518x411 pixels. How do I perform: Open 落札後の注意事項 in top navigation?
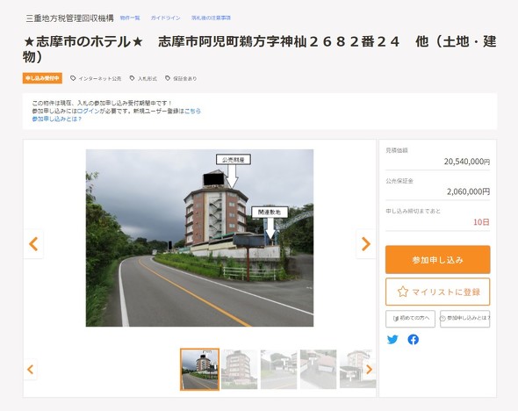click(x=211, y=18)
